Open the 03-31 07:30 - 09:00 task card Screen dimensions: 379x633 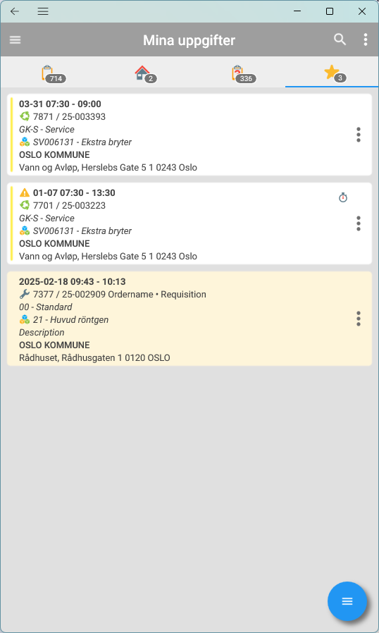click(x=189, y=135)
